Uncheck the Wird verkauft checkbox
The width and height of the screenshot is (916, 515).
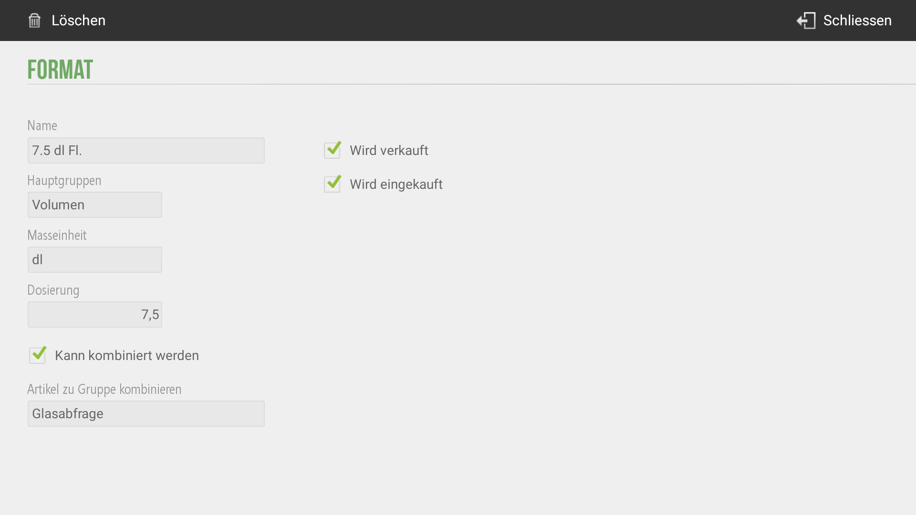333,150
